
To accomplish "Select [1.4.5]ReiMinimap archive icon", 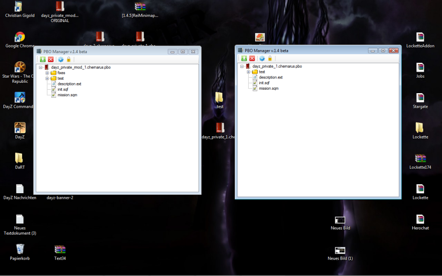I will click(x=140, y=9).
